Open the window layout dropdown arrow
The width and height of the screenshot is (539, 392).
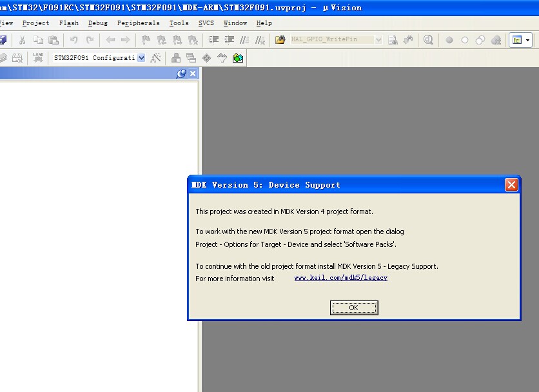pos(527,40)
